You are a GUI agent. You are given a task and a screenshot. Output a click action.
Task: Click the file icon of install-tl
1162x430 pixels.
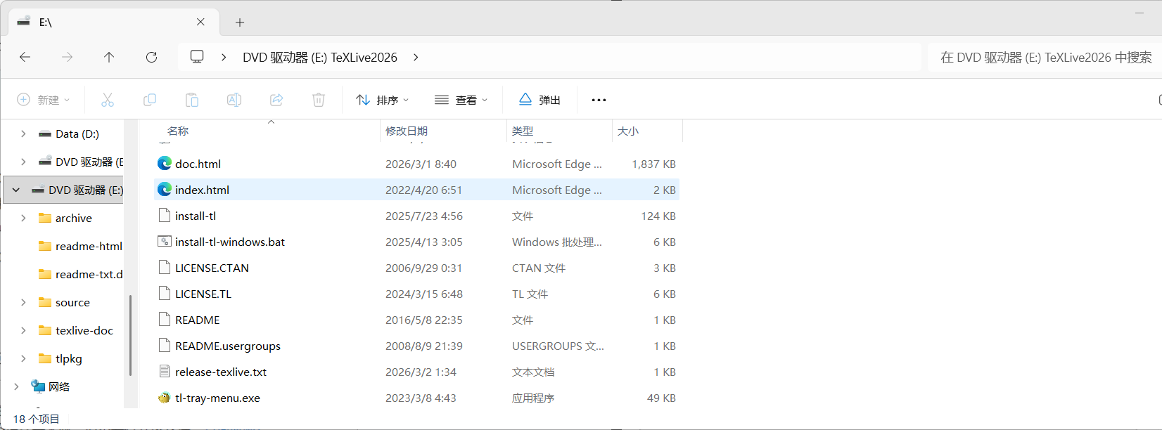coord(165,216)
